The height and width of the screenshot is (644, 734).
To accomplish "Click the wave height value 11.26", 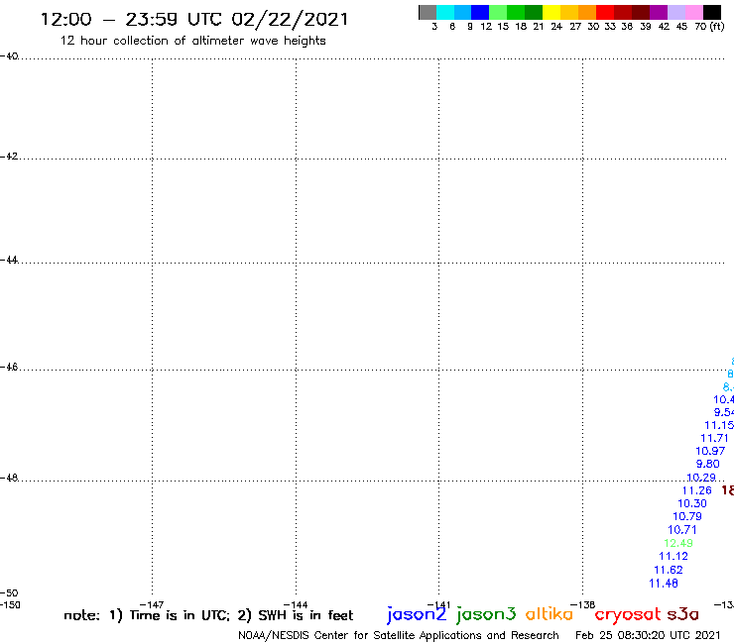I will [697, 490].
